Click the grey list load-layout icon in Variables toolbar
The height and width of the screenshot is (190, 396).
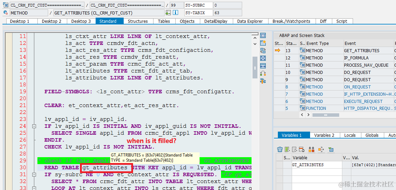[294, 150]
